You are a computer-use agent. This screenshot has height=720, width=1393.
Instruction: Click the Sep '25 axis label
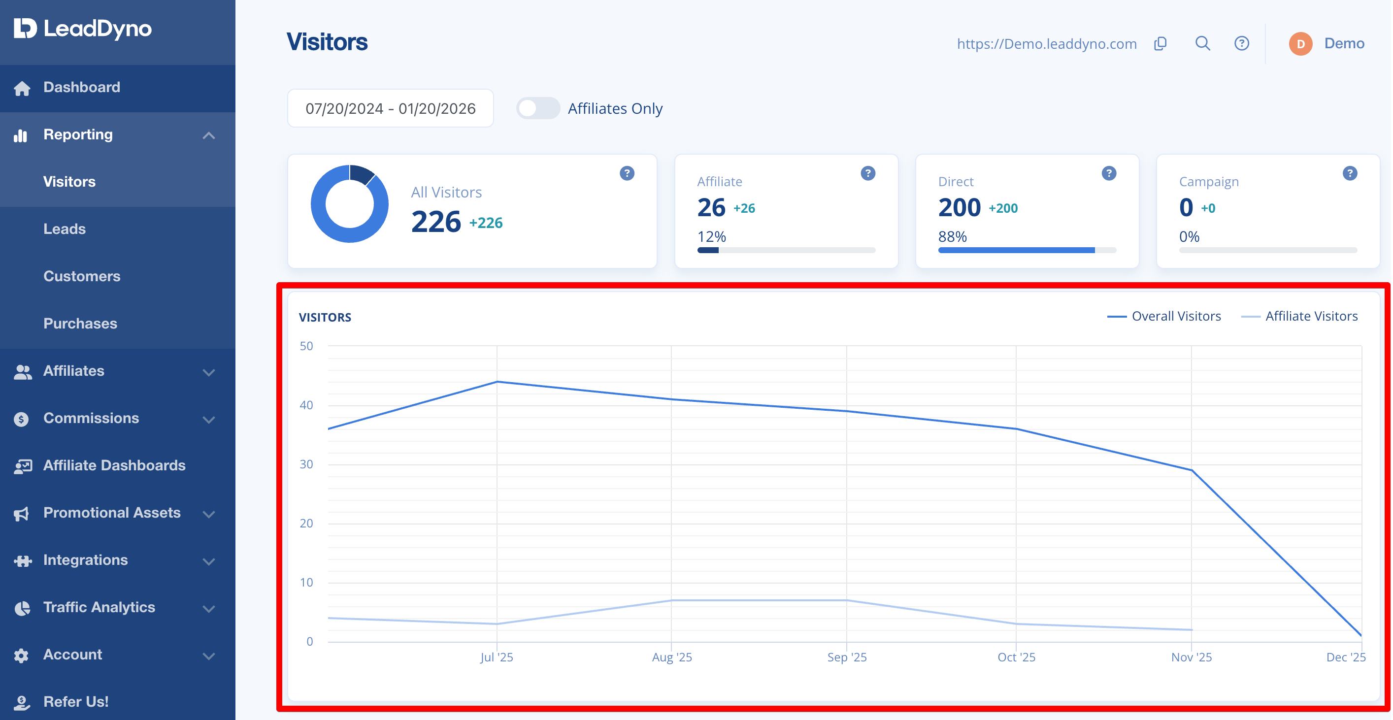point(847,657)
